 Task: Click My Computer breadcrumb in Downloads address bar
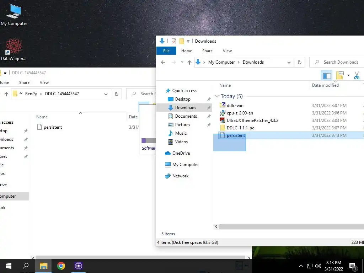[221, 62]
